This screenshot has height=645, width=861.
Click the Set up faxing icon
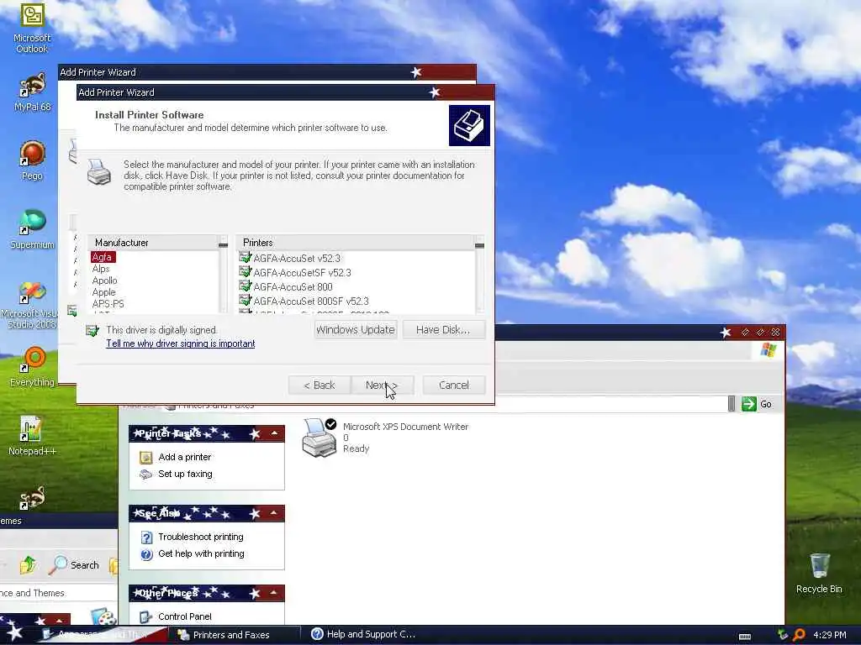click(x=145, y=475)
